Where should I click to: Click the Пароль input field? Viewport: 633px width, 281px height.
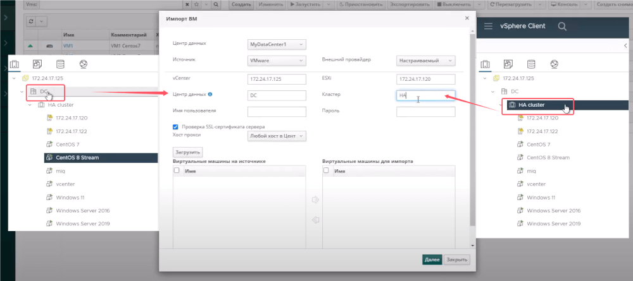[x=426, y=112]
